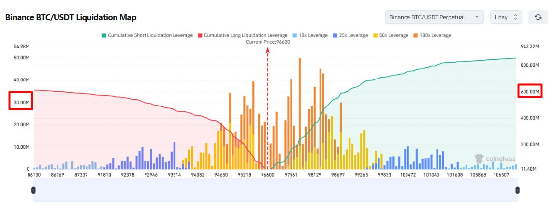Click the highlighted 600.00M right axis label
This screenshot has height=211, width=553.
click(x=530, y=92)
